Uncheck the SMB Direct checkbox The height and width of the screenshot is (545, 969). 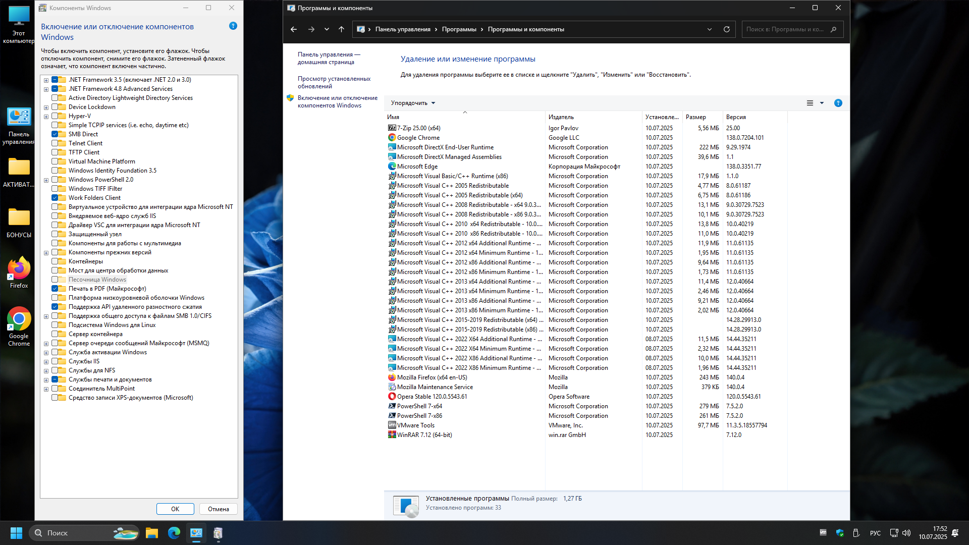pyautogui.click(x=55, y=134)
